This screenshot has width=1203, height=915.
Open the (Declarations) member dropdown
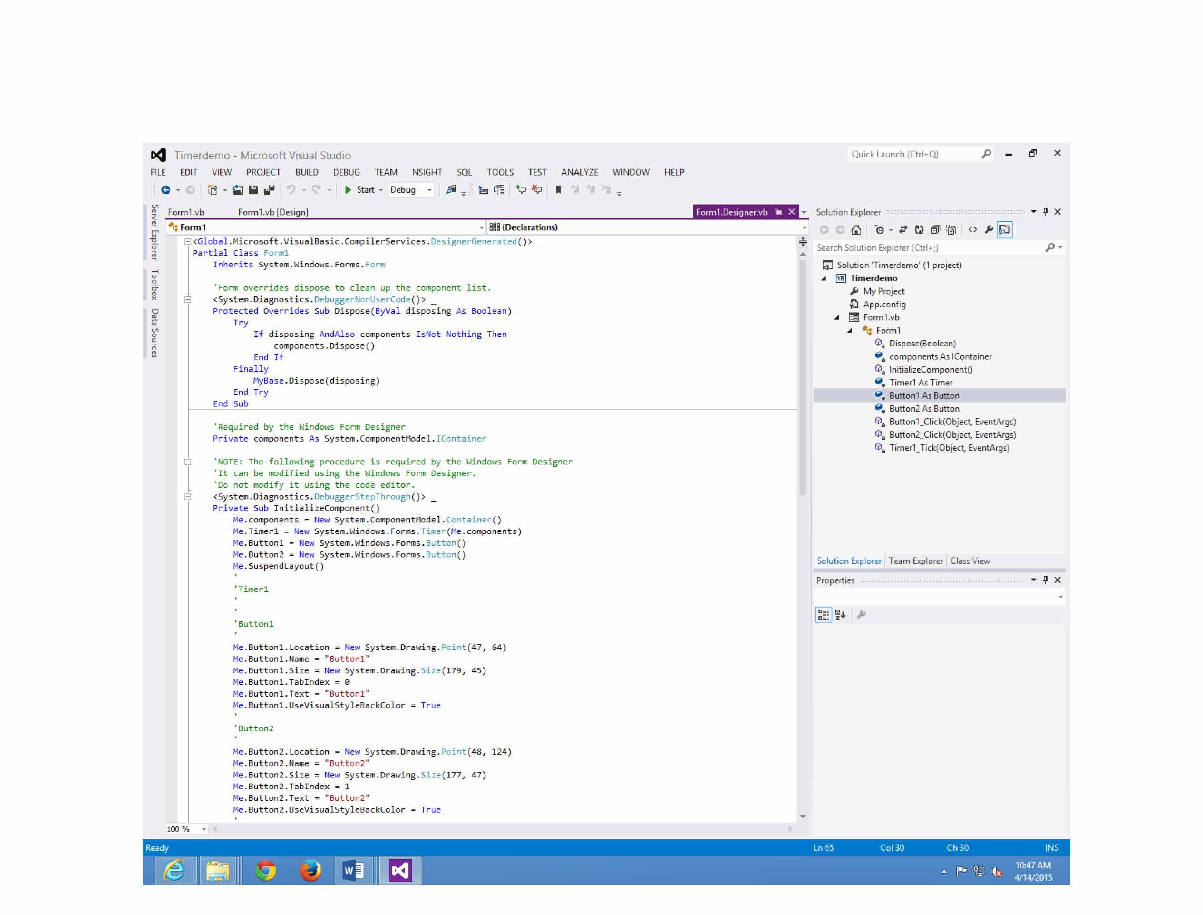[x=804, y=227]
